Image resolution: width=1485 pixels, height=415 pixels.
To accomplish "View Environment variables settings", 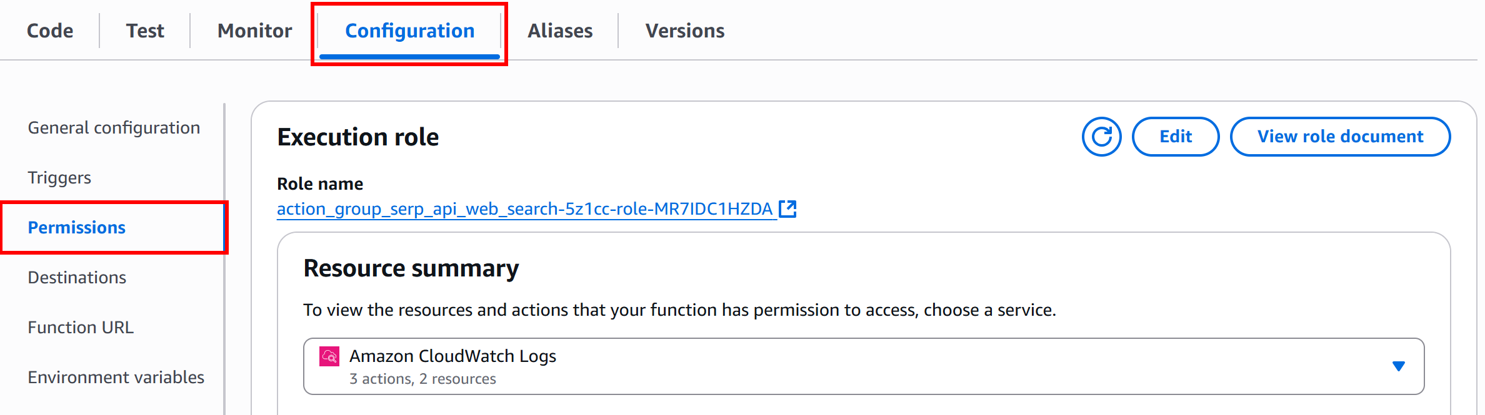I will click(x=116, y=376).
